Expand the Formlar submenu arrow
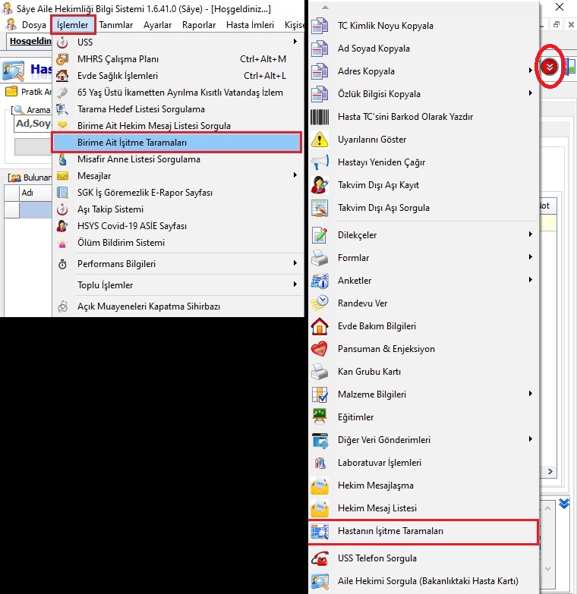Viewport: 577px width, 594px height. 531,257
